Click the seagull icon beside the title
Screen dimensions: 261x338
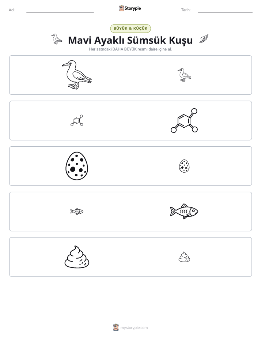point(57,39)
